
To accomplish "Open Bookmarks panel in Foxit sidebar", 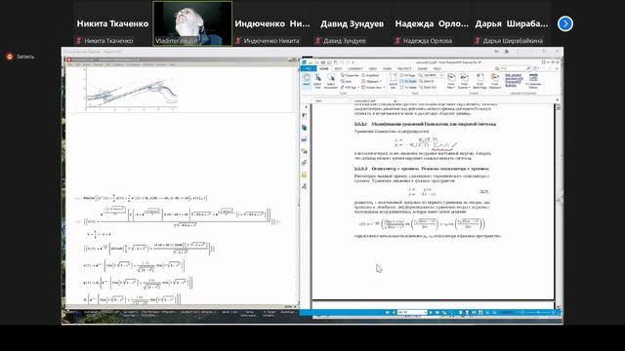I will pyautogui.click(x=304, y=115).
